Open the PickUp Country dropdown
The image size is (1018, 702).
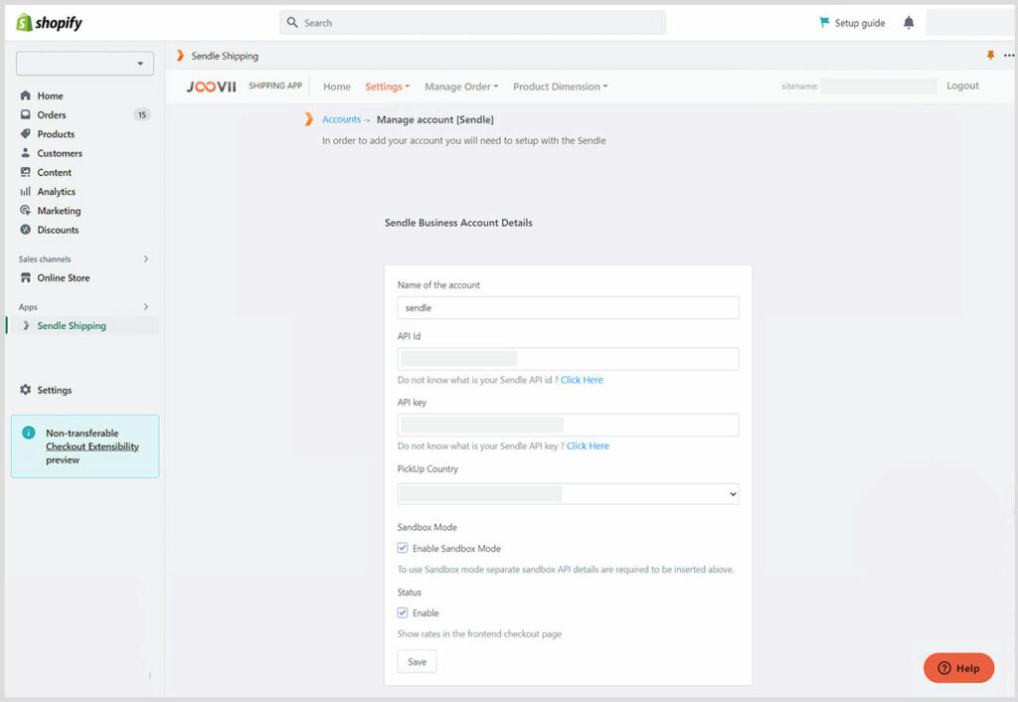(x=568, y=494)
